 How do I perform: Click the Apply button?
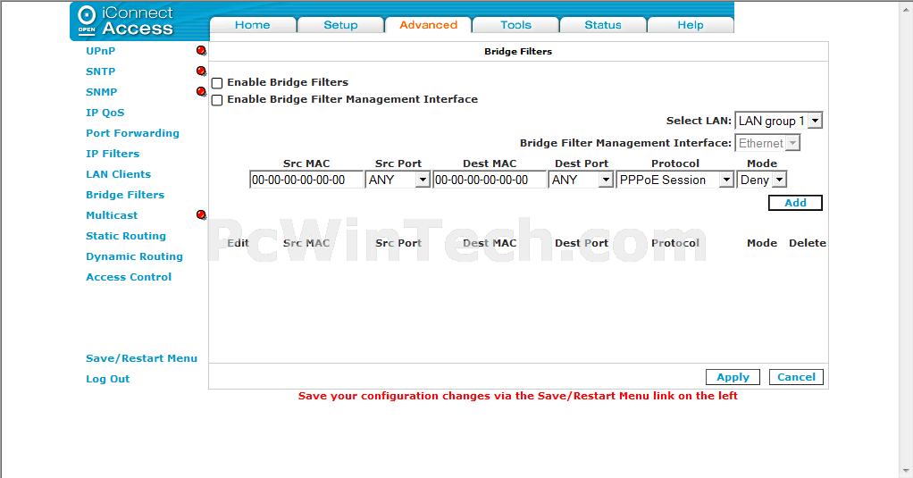coord(733,377)
